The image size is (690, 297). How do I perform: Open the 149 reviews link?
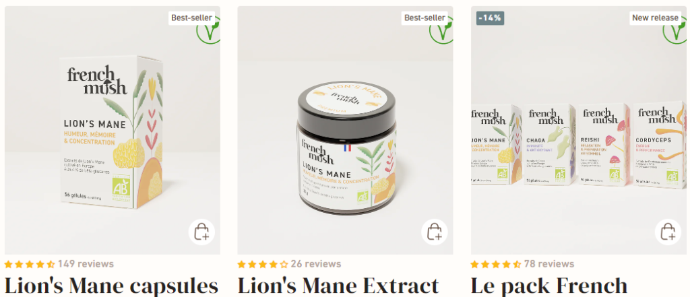[x=86, y=264]
